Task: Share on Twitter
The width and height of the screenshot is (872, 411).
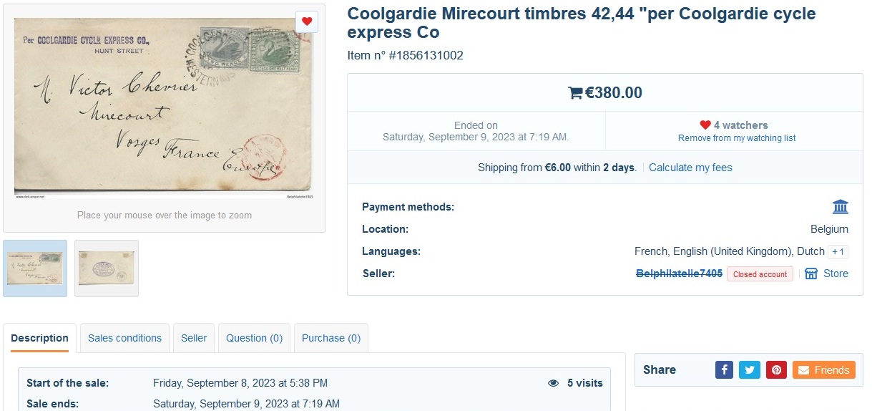Action: tap(750, 369)
